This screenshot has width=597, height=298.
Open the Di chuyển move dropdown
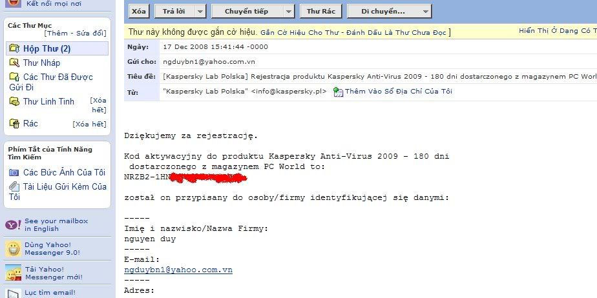[x=390, y=12]
